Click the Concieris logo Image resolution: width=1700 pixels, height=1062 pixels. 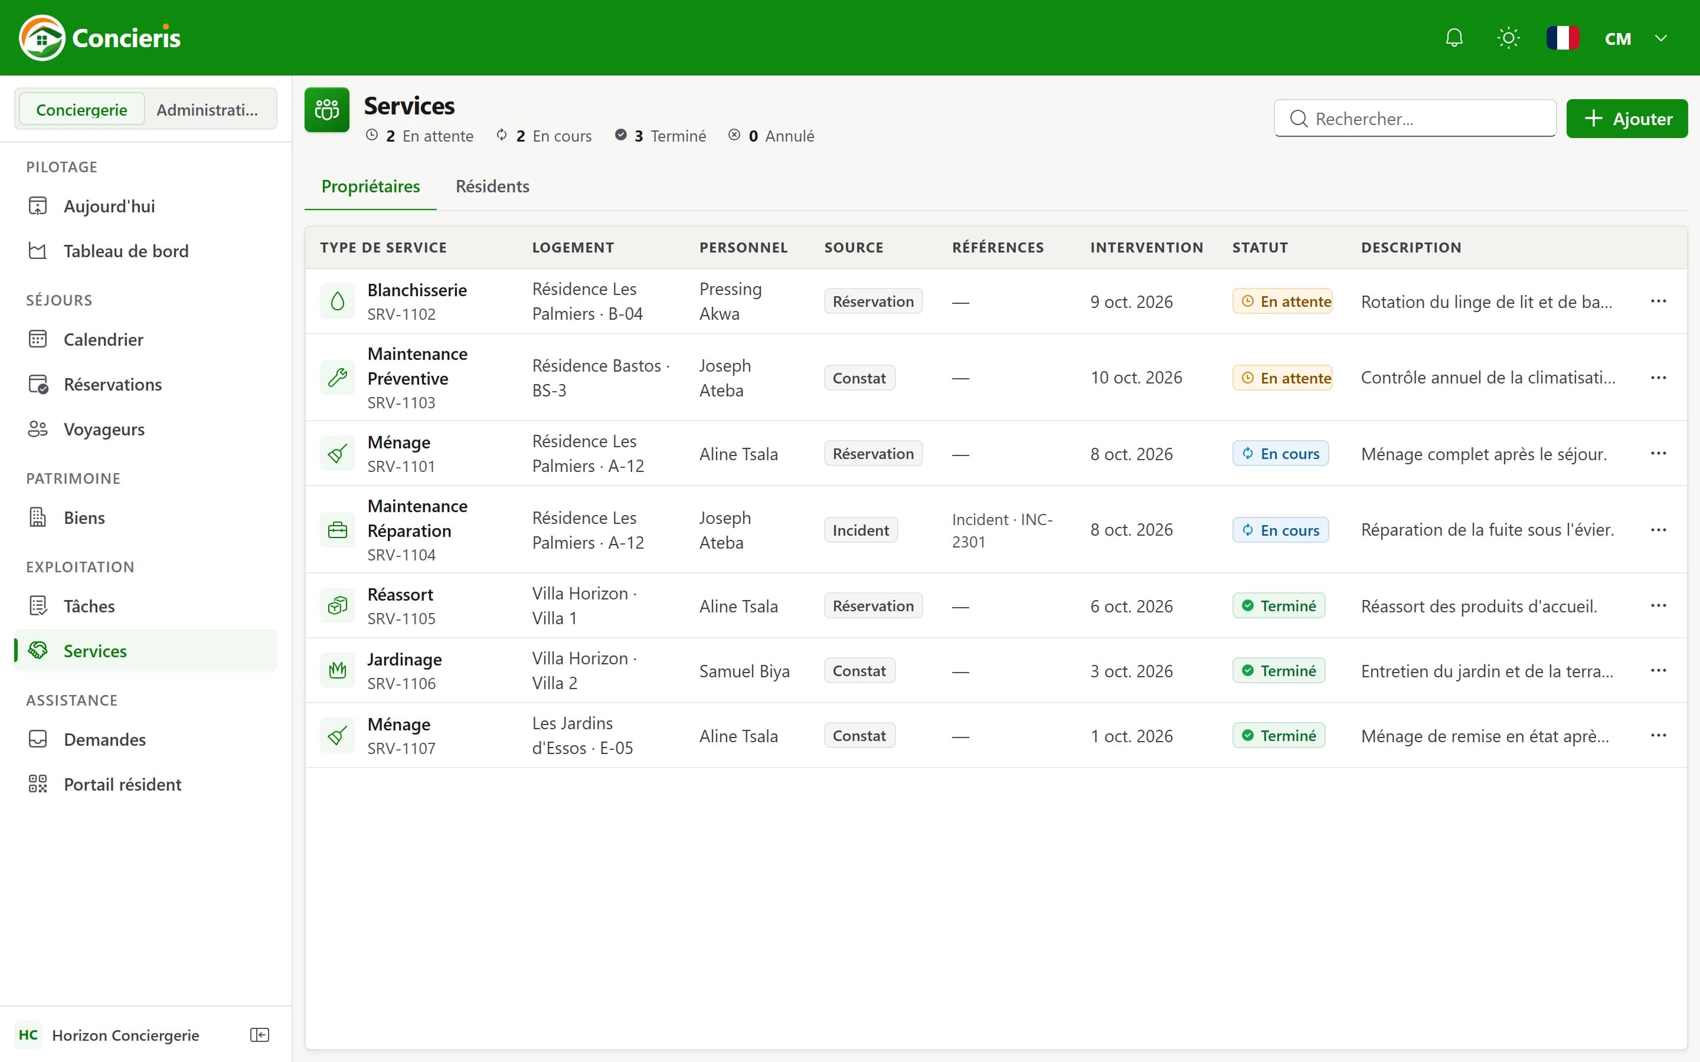100,38
